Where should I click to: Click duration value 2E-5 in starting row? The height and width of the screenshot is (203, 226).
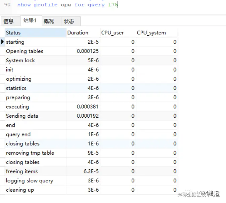(x=93, y=42)
